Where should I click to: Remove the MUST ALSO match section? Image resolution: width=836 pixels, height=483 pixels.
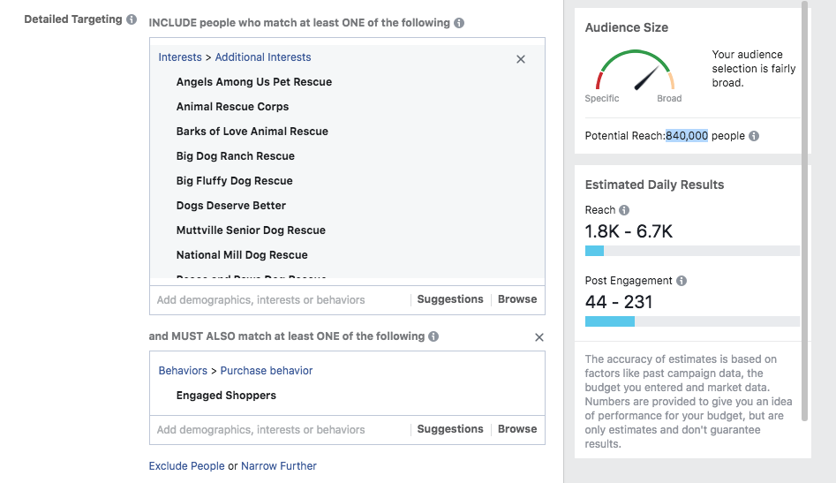tap(539, 337)
